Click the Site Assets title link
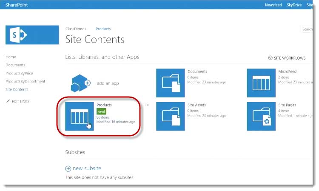The height and width of the screenshot is (191, 319). pos(197,105)
